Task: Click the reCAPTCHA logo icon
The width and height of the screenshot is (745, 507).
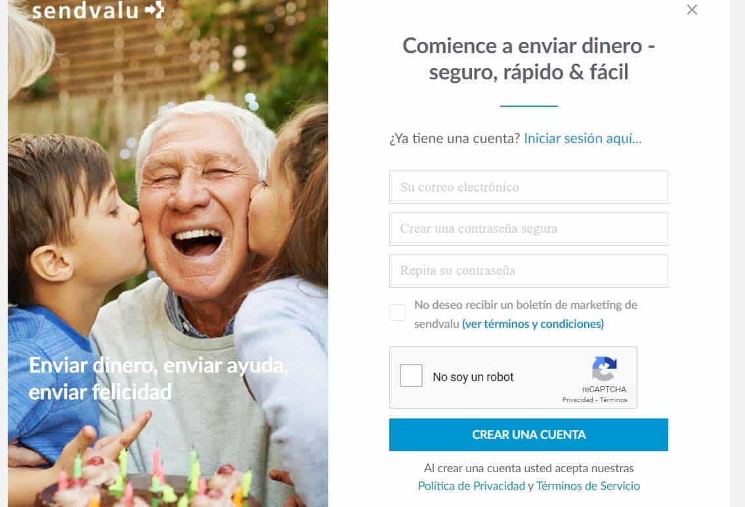Action: 604,369
